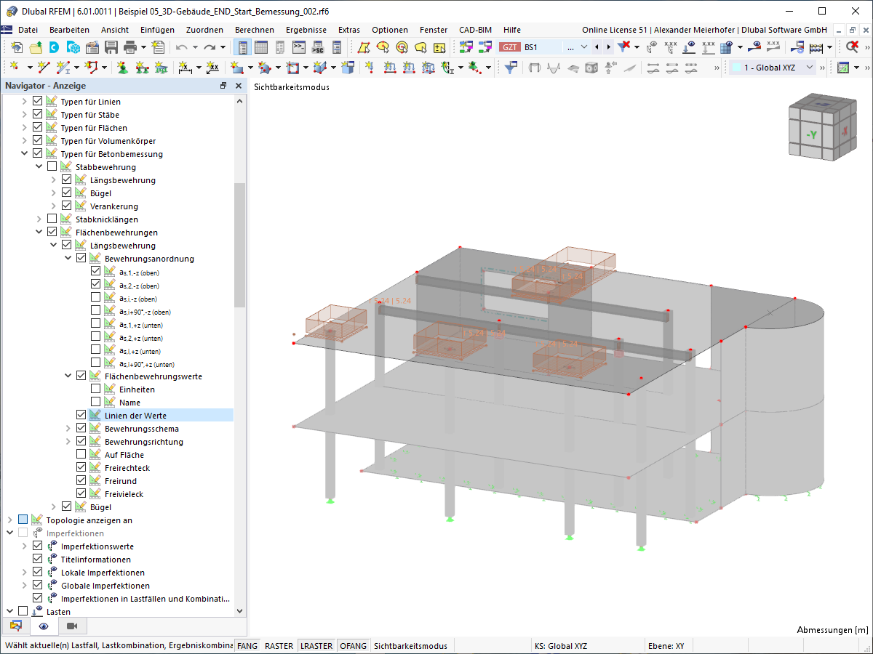Enable the Stabknicklängen checkbox
This screenshot has height=654, width=873.
52,219
